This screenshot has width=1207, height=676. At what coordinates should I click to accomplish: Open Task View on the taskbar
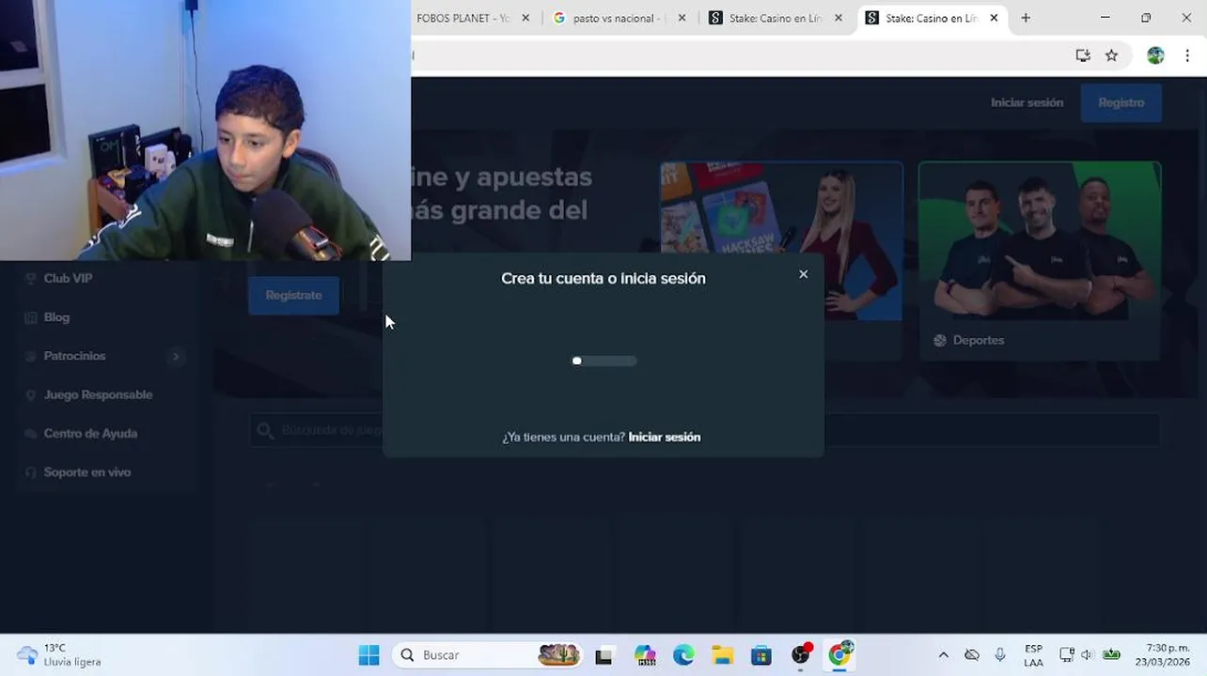click(x=603, y=655)
